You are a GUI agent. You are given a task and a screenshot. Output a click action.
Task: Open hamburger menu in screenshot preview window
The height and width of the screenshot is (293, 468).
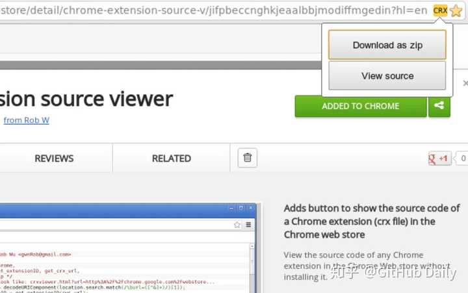pos(248,225)
